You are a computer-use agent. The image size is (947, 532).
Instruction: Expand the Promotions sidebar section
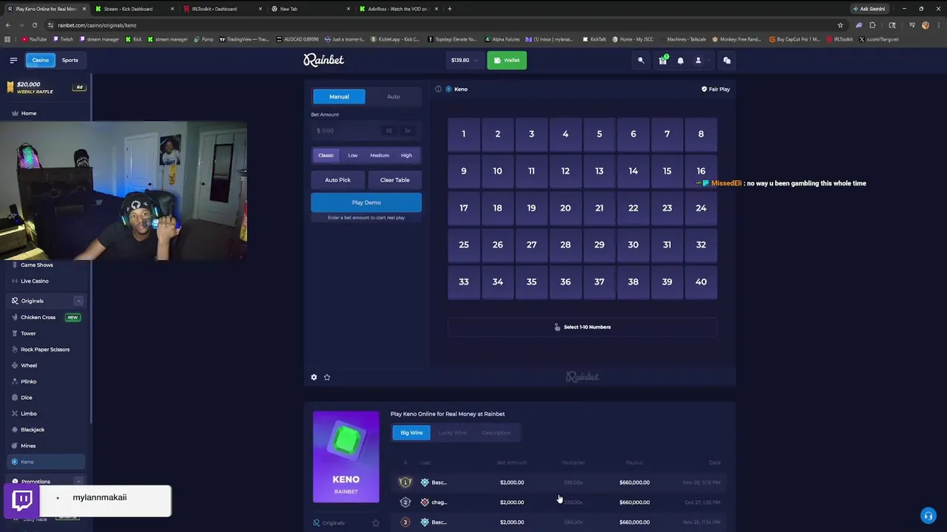tap(78, 481)
